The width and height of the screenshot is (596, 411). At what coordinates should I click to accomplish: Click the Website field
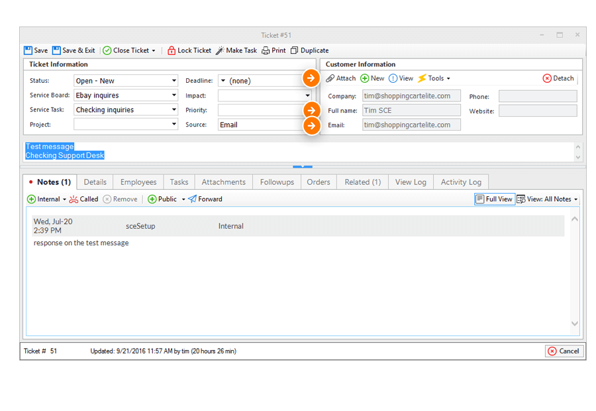[538, 110]
